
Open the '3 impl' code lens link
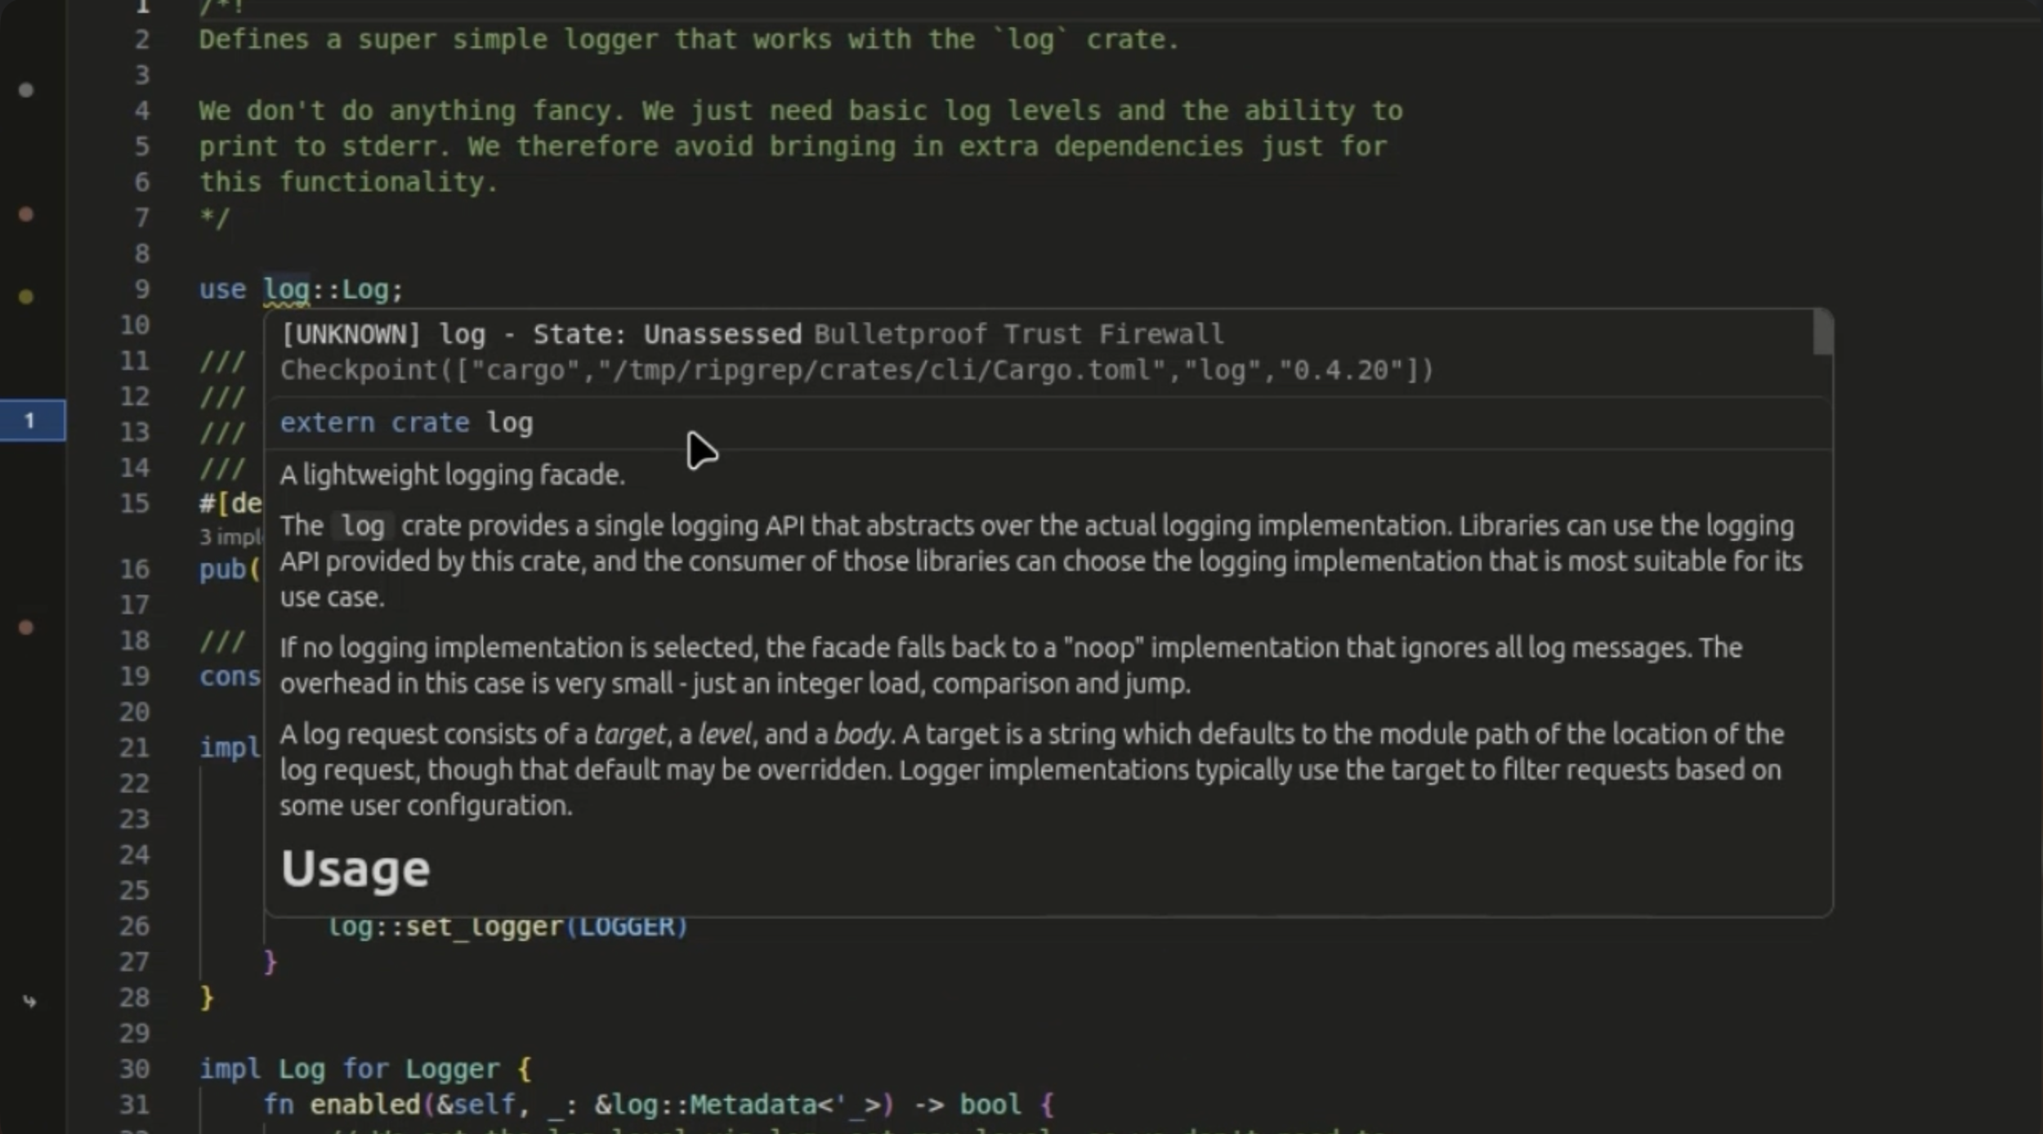tap(230, 537)
